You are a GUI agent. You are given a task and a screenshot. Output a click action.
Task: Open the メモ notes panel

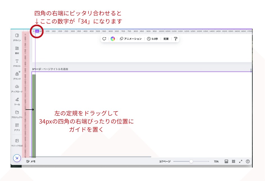coord(31,161)
